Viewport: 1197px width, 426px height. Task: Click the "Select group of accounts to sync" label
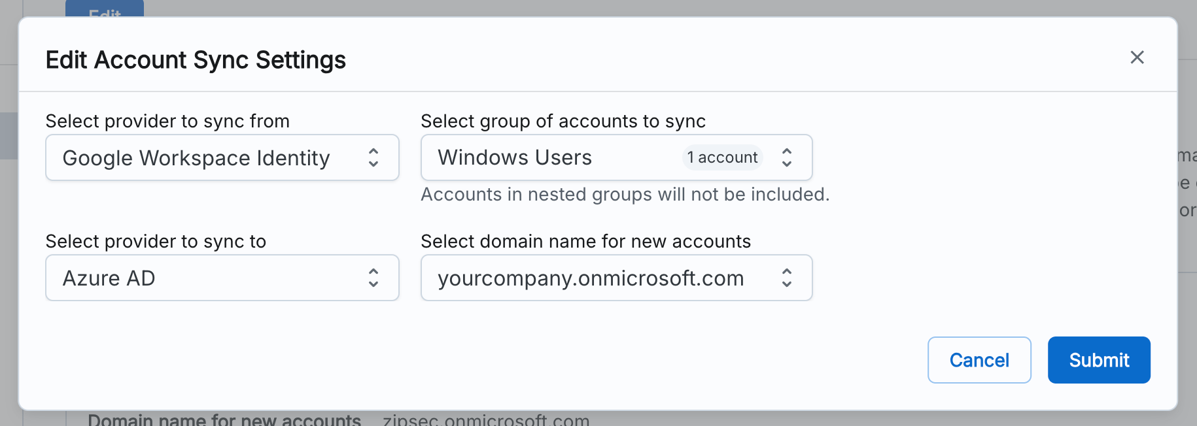(563, 121)
